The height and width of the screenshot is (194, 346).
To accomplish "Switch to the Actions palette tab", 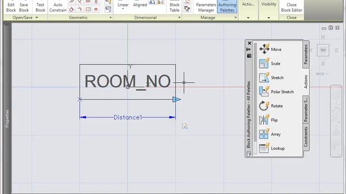I will pyautogui.click(x=306, y=81).
